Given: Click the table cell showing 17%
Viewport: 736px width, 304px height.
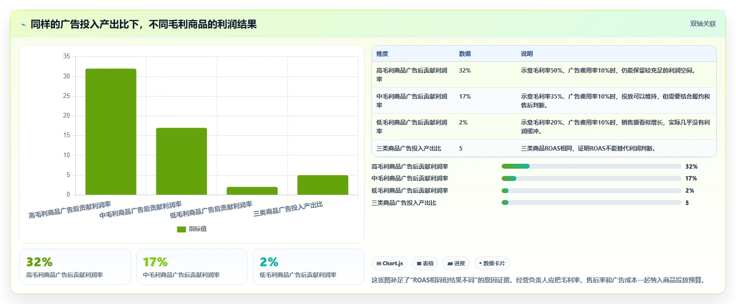Looking at the screenshot, I should click(x=465, y=97).
